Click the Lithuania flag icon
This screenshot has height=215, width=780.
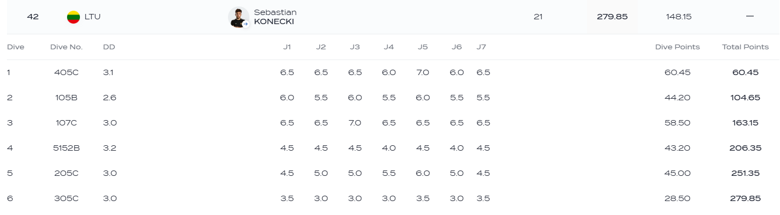(73, 17)
